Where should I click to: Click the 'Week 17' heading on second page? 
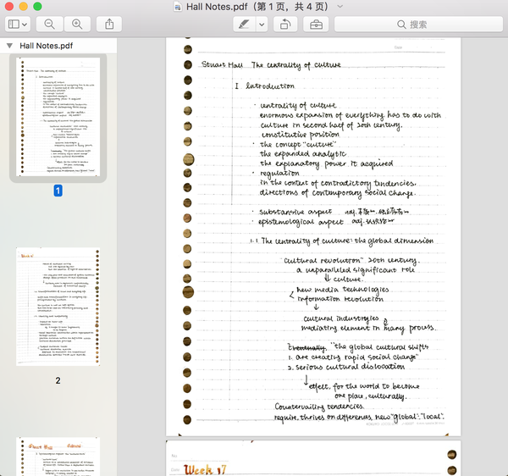click(205, 469)
